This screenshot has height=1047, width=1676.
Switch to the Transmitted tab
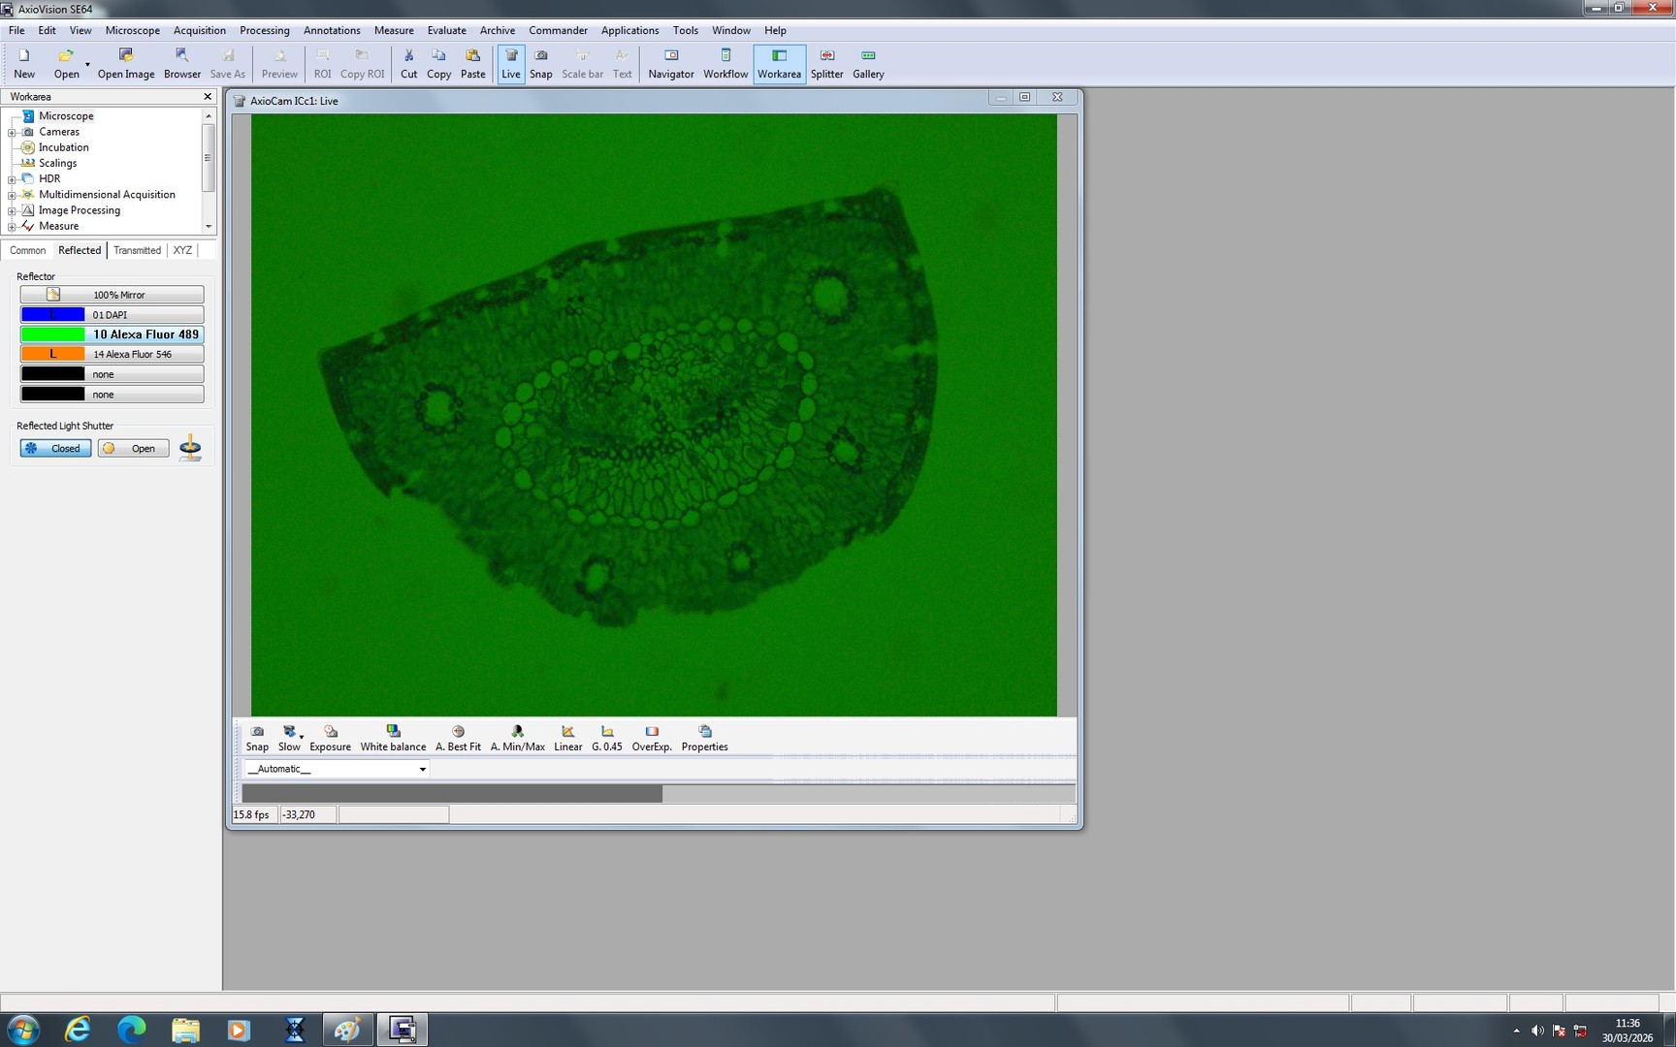click(x=136, y=250)
